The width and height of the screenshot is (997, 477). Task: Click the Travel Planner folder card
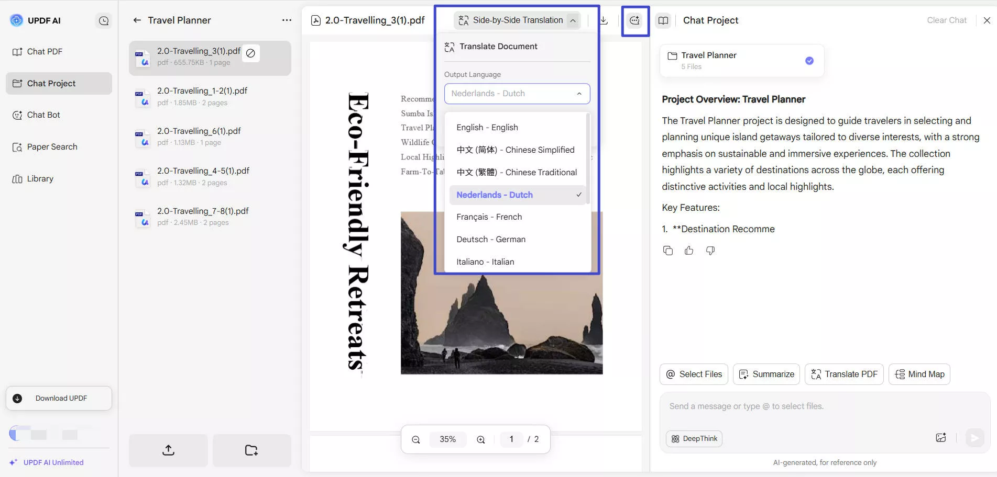point(742,61)
